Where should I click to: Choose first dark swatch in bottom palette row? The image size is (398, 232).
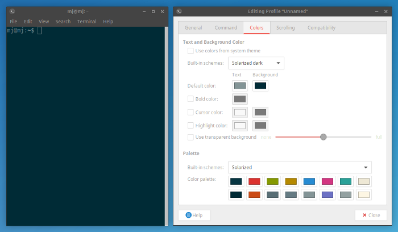coord(236,194)
